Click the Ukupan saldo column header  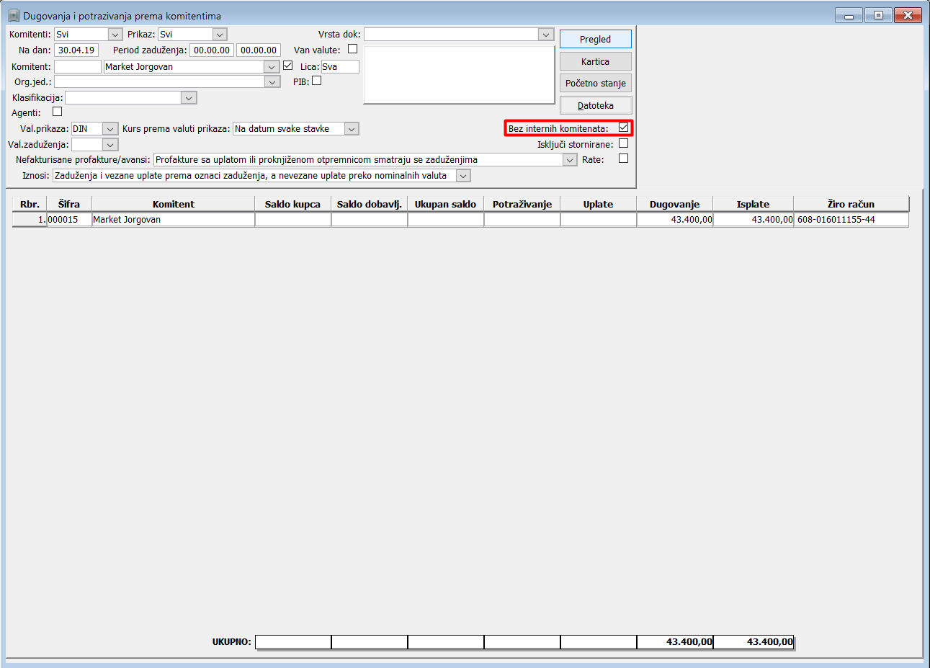pyautogui.click(x=445, y=204)
